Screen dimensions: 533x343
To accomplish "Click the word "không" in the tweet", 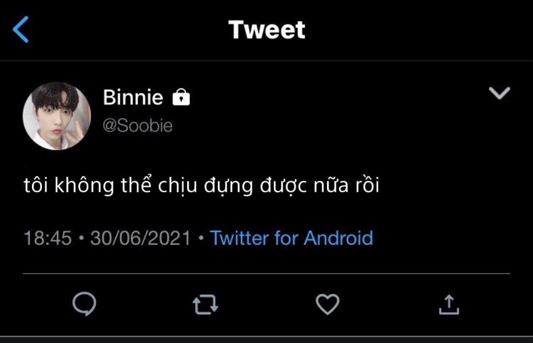I will pyautogui.click(x=84, y=187).
